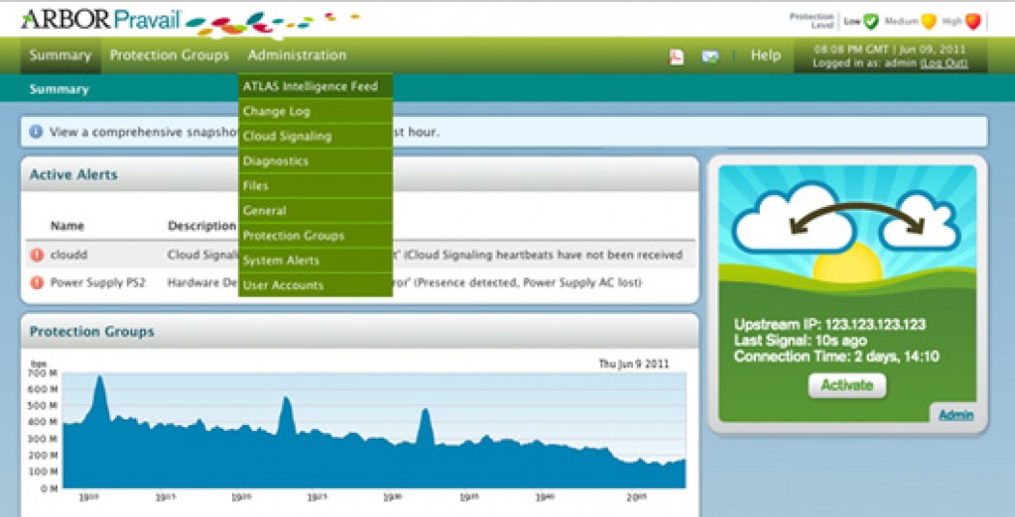Click the cloudd alert name
The width and height of the screenshot is (1015, 517).
tap(69, 255)
